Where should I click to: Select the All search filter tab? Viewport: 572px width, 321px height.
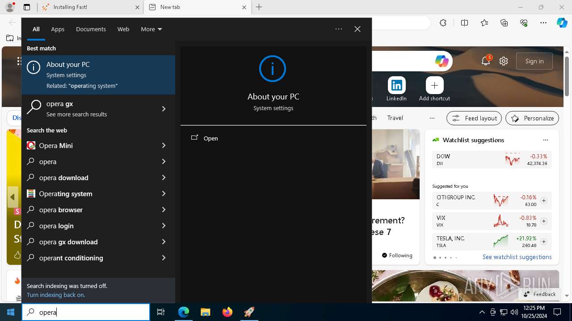click(36, 29)
